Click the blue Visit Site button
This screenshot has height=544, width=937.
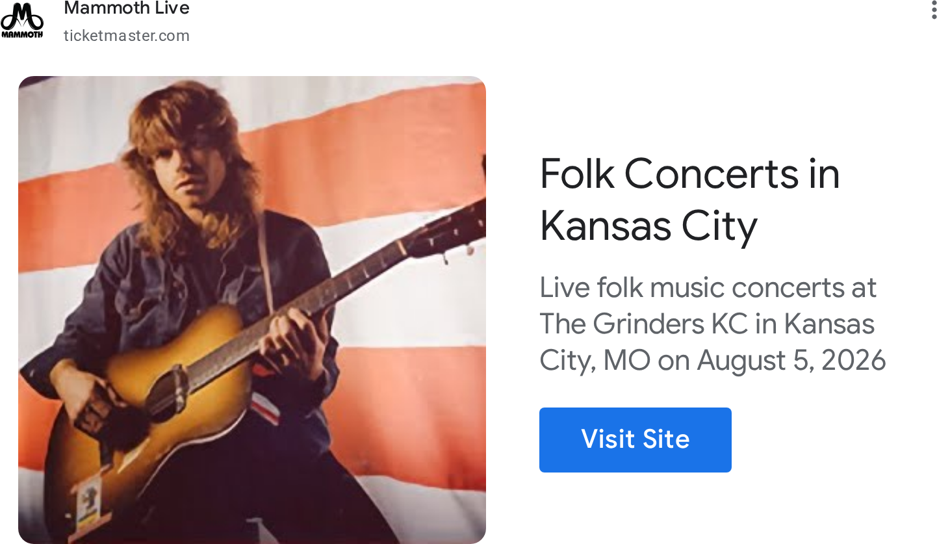(x=635, y=439)
